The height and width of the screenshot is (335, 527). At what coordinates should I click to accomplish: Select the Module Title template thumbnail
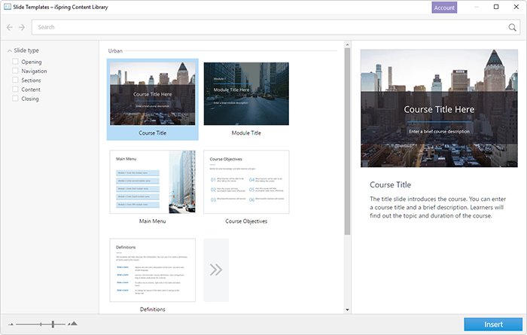click(246, 94)
